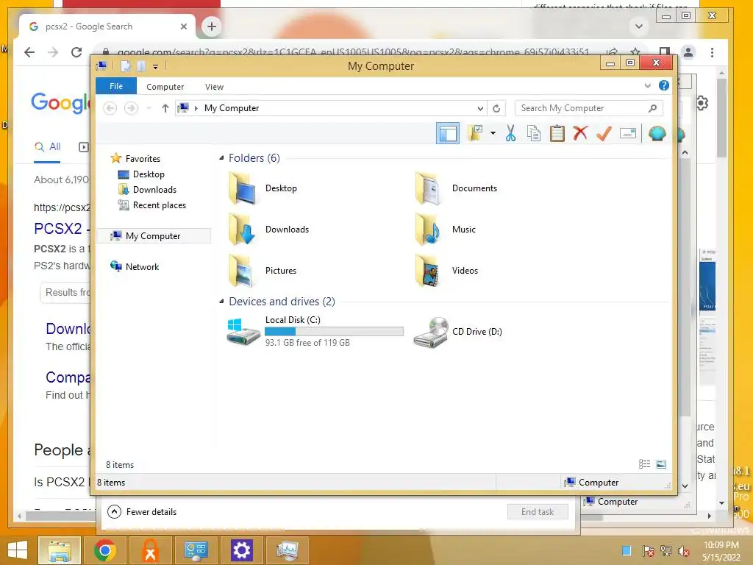Open the File tab in My Computer
This screenshot has height=565, width=753.
(116, 86)
